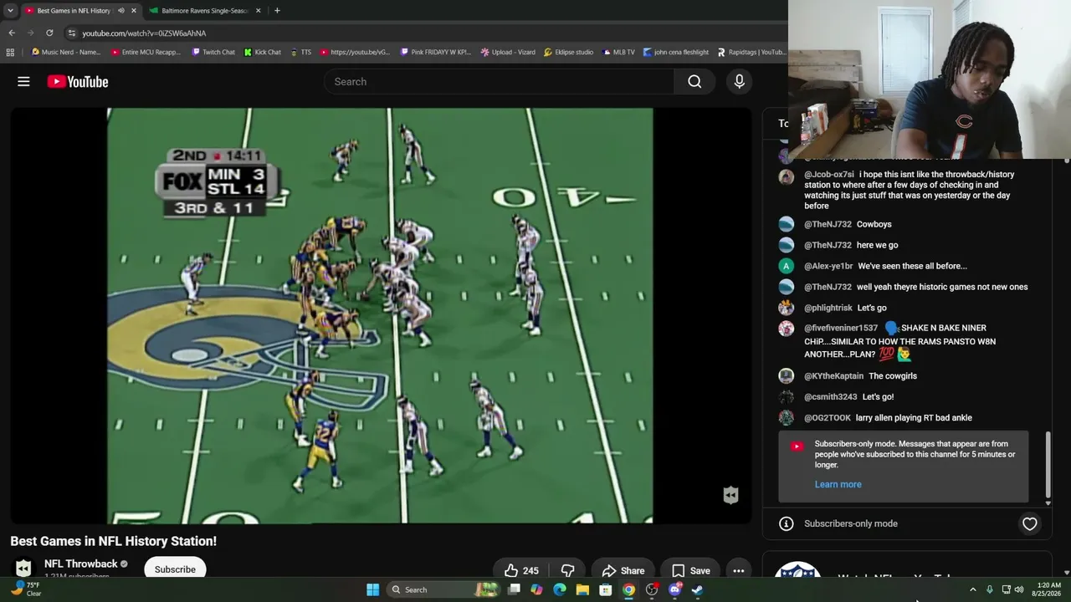Go back in the browser
This screenshot has width=1071, height=602.
tap(12, 33)
